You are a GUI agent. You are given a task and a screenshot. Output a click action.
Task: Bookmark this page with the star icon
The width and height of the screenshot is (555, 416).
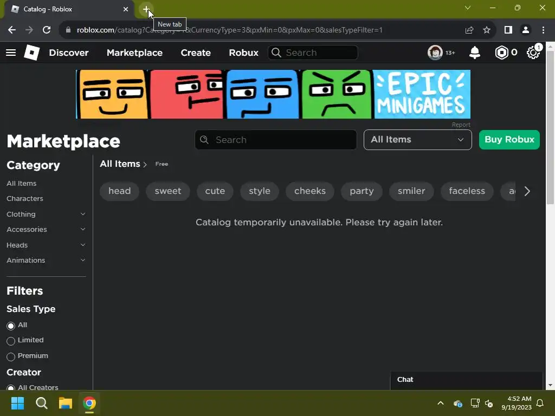pos(487,30)
